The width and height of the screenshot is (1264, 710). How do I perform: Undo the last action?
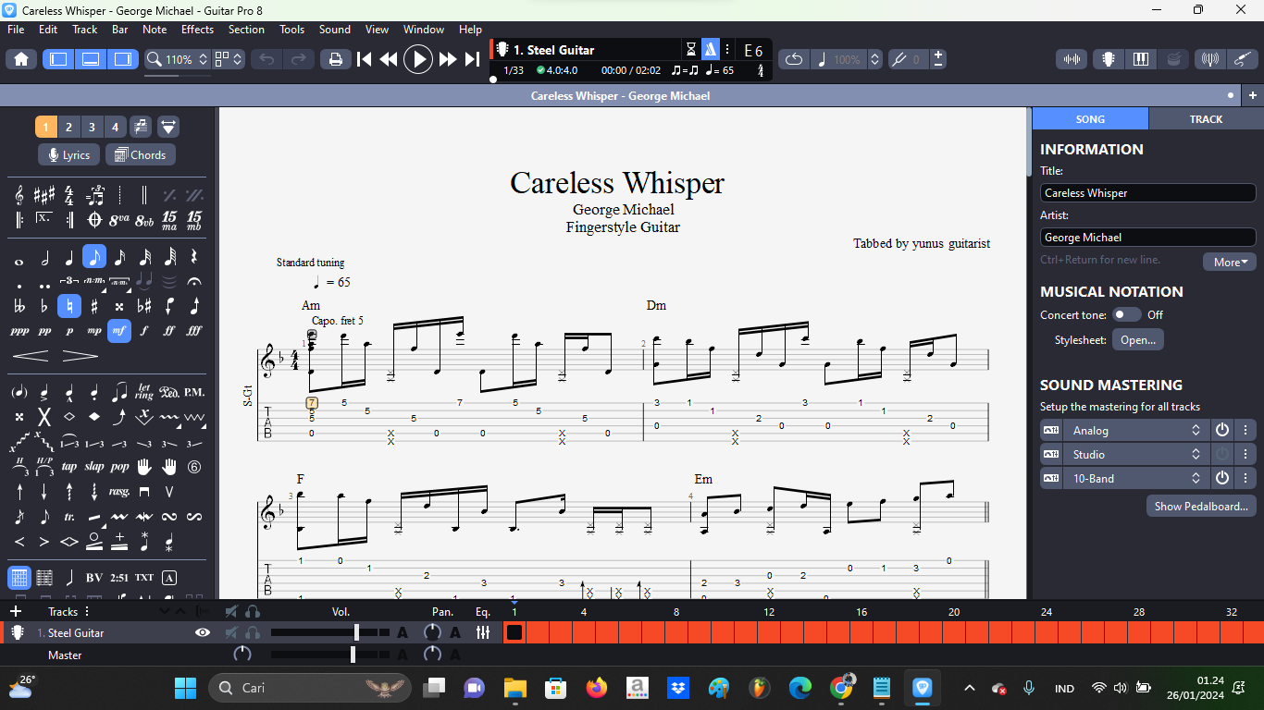click(267, 59)
